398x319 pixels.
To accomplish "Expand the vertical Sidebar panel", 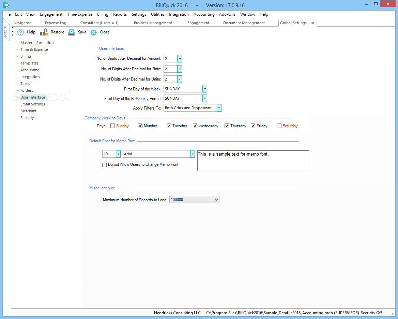I will [6, 33].
